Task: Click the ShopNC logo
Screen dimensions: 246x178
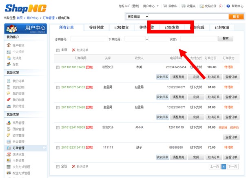Action: click(x=26, y=8)
